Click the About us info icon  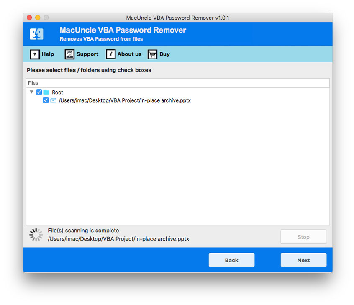pyautogui.click(x=110, y=54)
